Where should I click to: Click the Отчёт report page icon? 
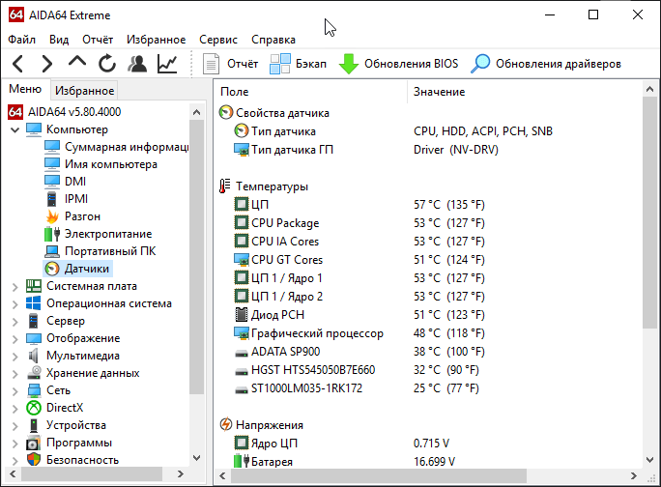(211, 64)
